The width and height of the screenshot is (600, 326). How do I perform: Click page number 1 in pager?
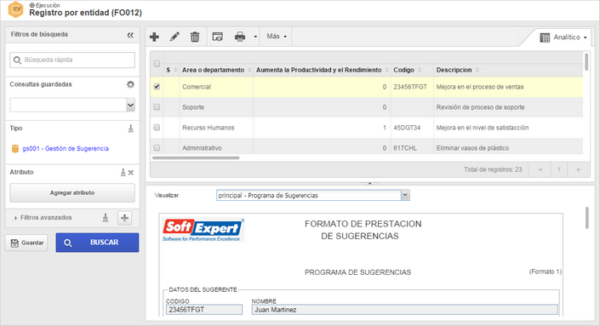click(559, 169)
